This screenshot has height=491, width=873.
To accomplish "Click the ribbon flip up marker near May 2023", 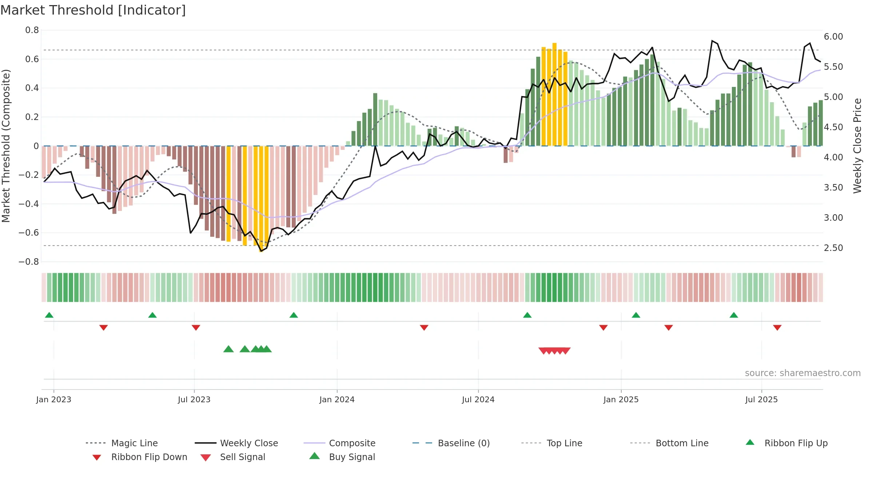I will [x=152, y=315].
